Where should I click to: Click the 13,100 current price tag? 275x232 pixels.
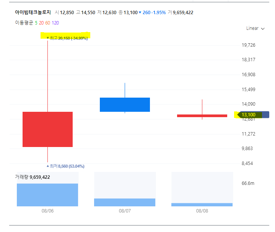click(x=252, y=115)
